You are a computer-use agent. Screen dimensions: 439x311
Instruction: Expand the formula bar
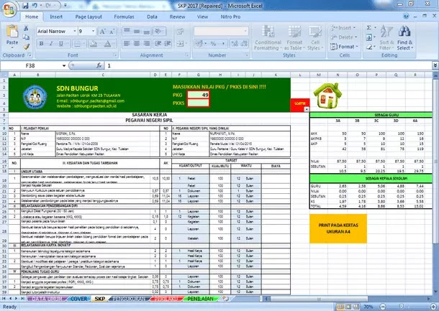(435, 65)
